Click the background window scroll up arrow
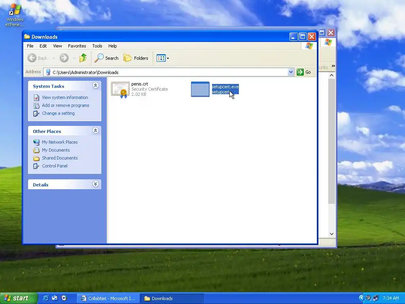Screen dimensions: 405x304 [x=332, y=75]
